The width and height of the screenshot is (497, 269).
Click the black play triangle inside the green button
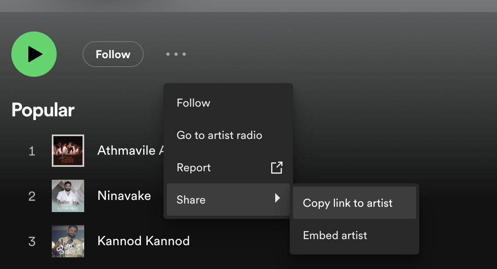[36, 54]
